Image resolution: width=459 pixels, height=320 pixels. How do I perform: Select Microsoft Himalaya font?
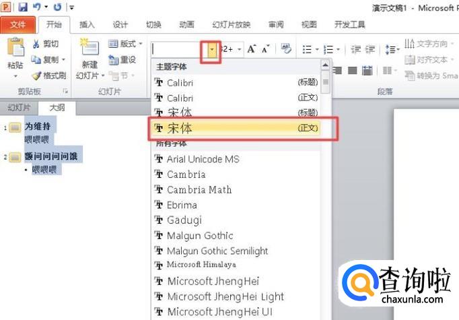(236, 265)
